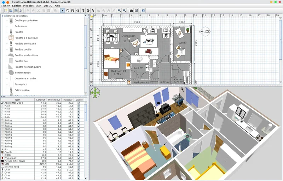The width and height of the screenshot is (283, 181).
Task: Click the catalog scrollbar down arrow
Action: coord(86,94)
